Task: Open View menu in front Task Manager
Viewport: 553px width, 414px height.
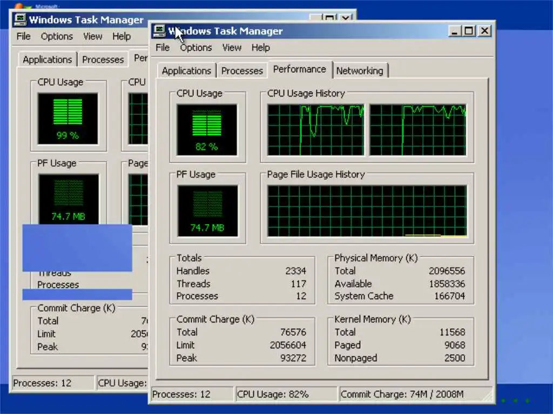Action: point(232,47)
